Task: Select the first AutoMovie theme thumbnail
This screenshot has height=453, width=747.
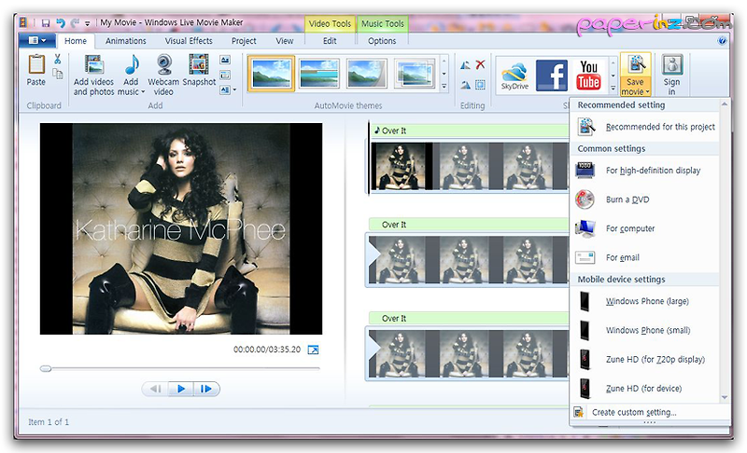Action: (271, 74)
